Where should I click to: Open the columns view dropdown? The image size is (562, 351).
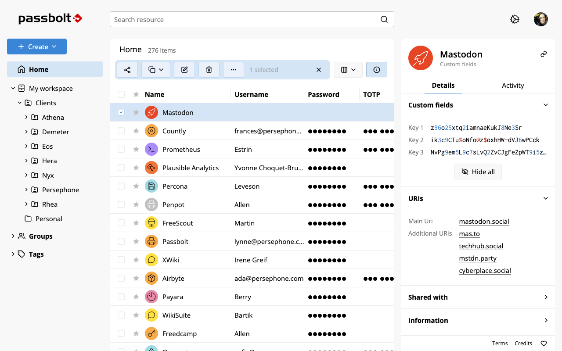(x=348, y=70)
